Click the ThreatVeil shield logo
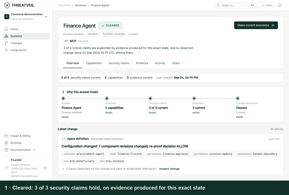Screen dimensions: 289x195 [x=7, y=5]
